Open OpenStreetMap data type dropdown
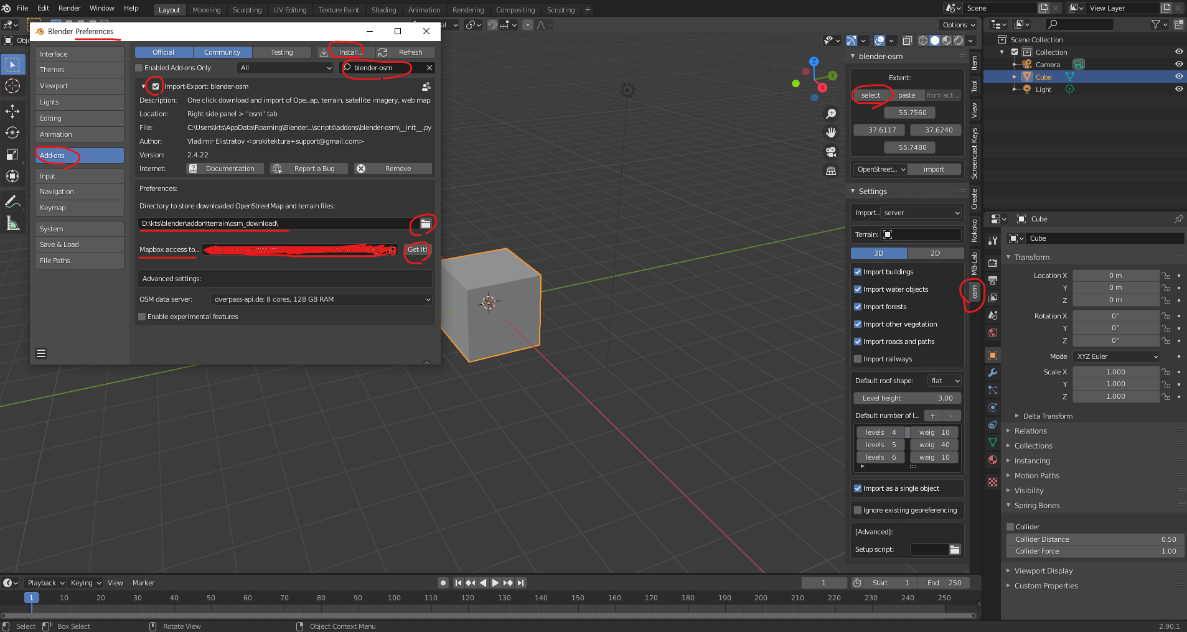Screen dimensions: 1187x632 point(880,169)
